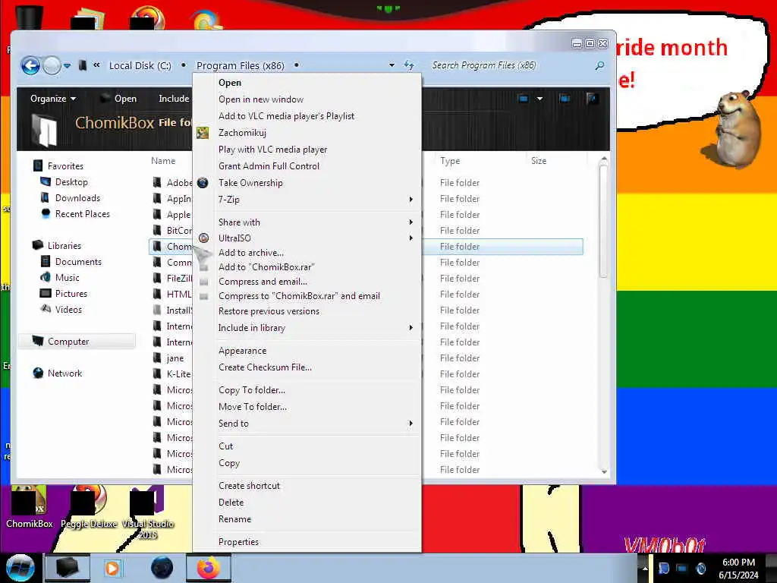Image resolution: width=777 pixels, height=583 pixels.
Task: Click icon beside Add to "ChomikBox.rar"
Action: point(203,267)
